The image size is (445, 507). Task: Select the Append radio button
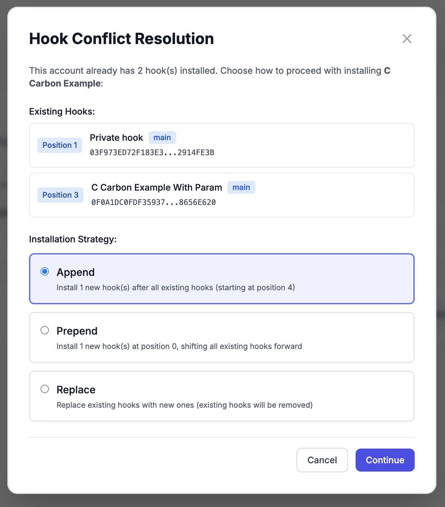tap(44, 272)
